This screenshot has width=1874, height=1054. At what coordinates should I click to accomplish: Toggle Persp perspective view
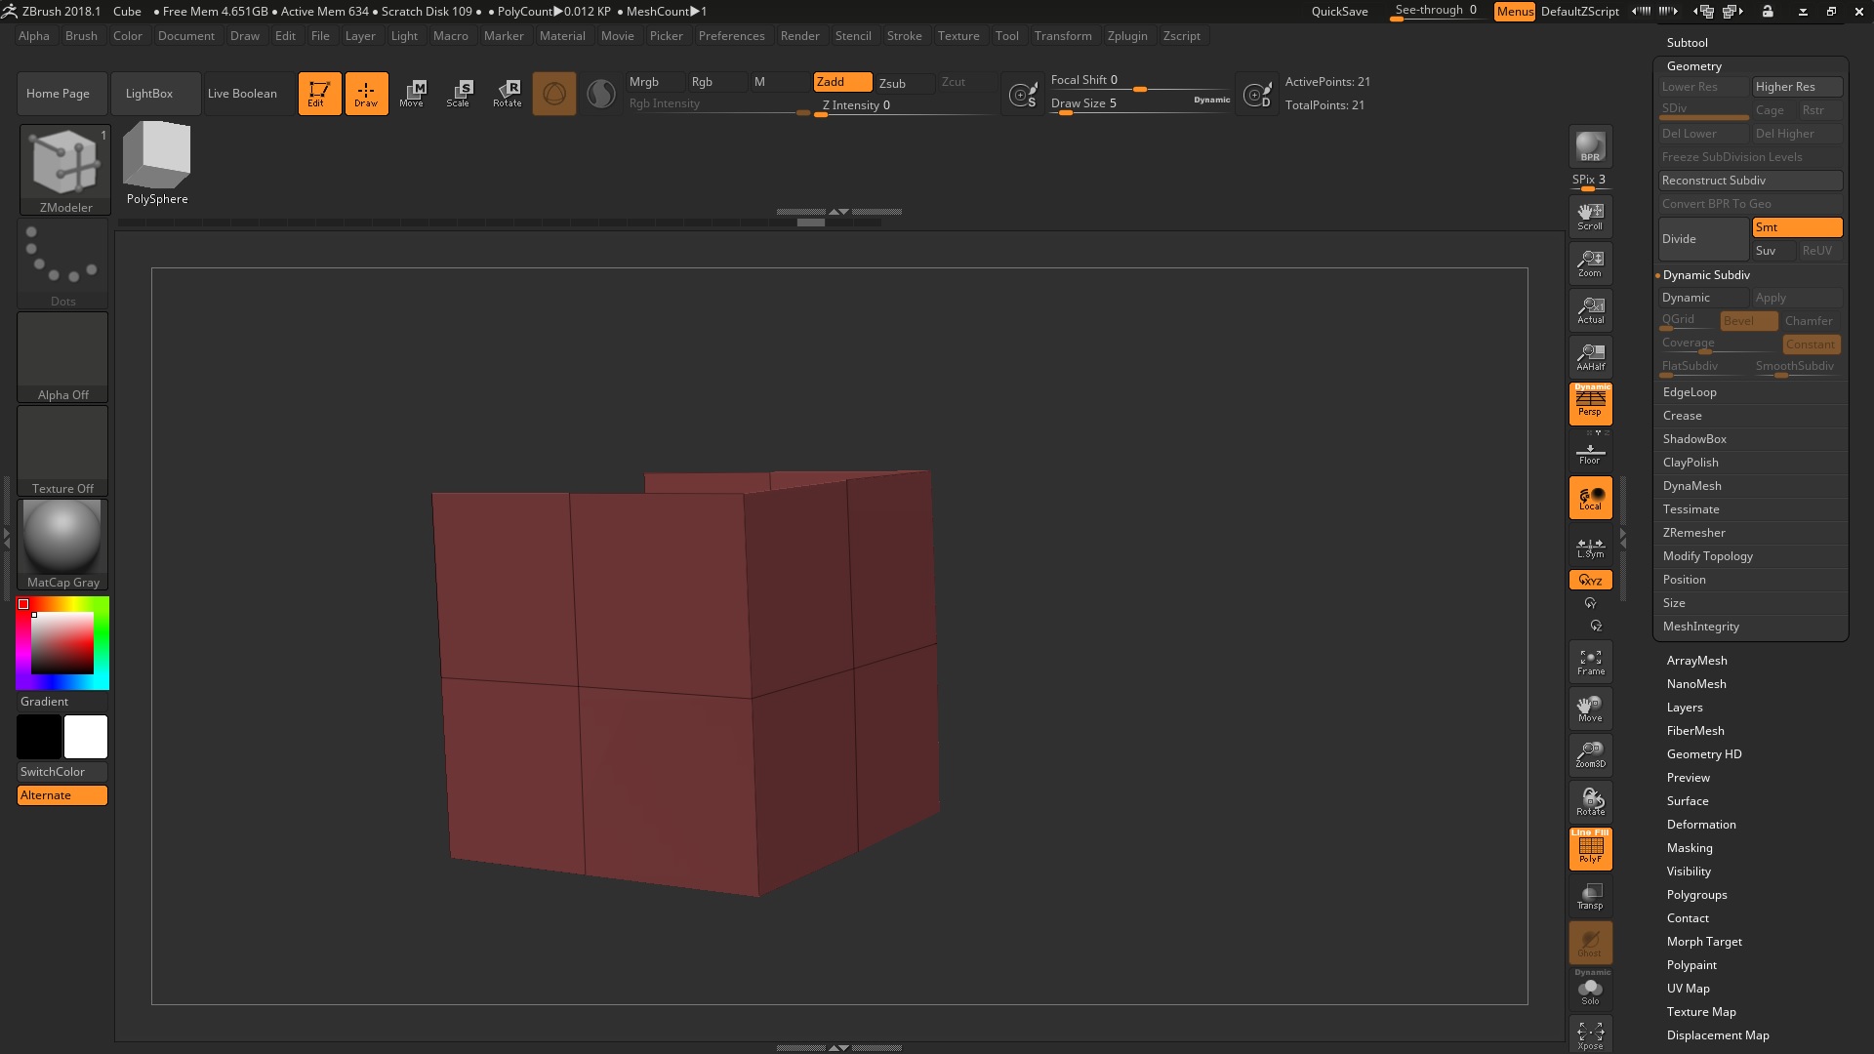[1591, 403]
